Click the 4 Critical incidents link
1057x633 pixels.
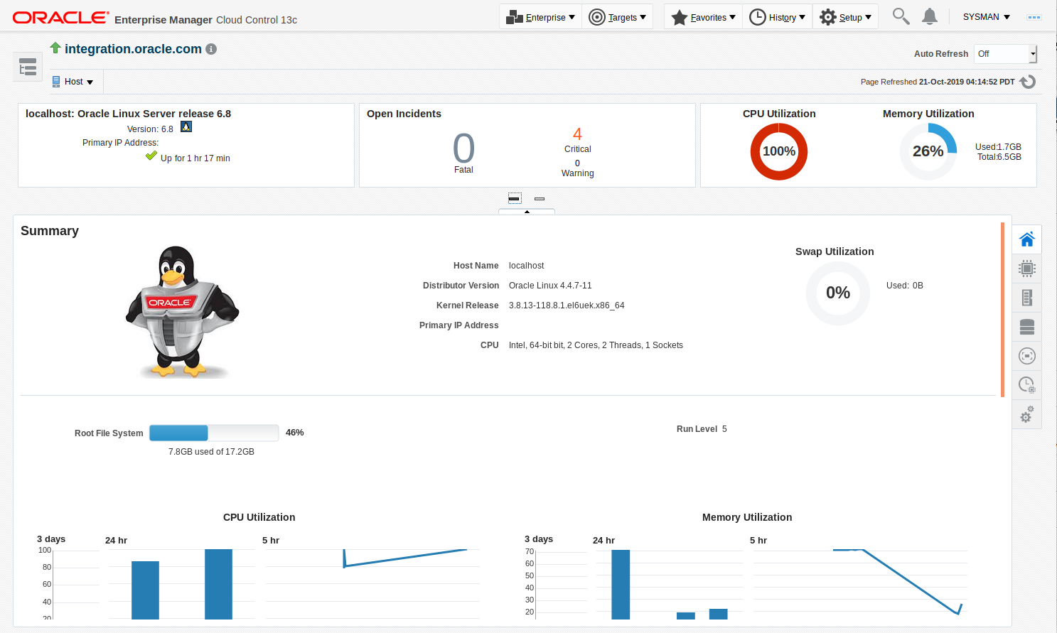(x=577, y=134)
